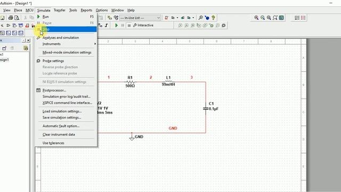Click the Print icon in the toolbar
The image size is (341, 192).
coord(11,18)
